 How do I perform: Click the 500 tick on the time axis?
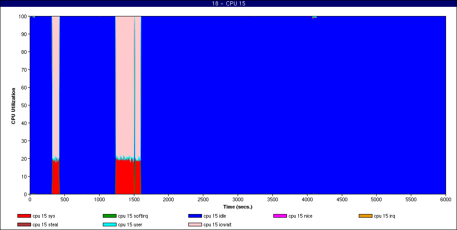64,200
